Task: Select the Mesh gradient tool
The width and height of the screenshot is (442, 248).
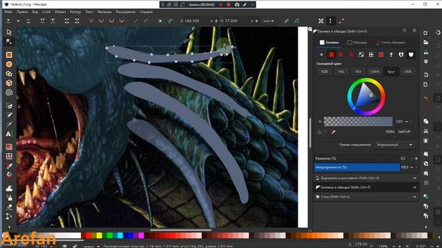Action: [9, 156]
